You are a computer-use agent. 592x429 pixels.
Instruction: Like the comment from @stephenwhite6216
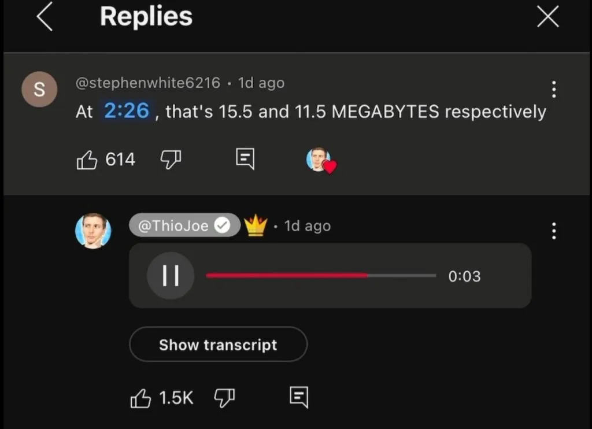(x=87, y=159)
